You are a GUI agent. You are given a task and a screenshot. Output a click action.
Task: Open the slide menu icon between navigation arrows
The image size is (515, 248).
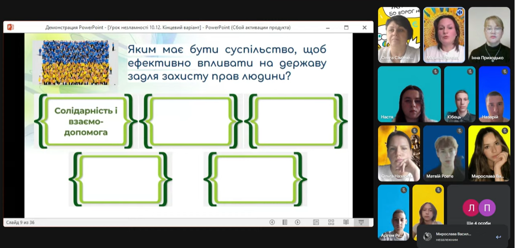[285, 222]
